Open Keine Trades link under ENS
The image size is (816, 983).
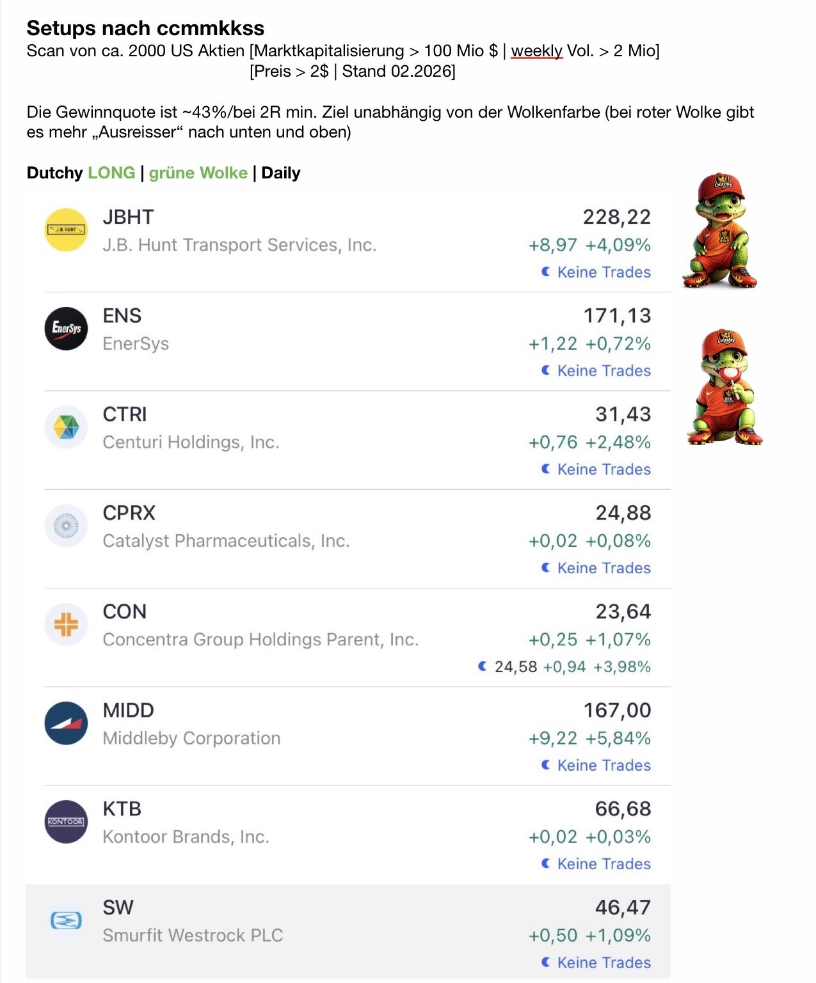point(604,371)
